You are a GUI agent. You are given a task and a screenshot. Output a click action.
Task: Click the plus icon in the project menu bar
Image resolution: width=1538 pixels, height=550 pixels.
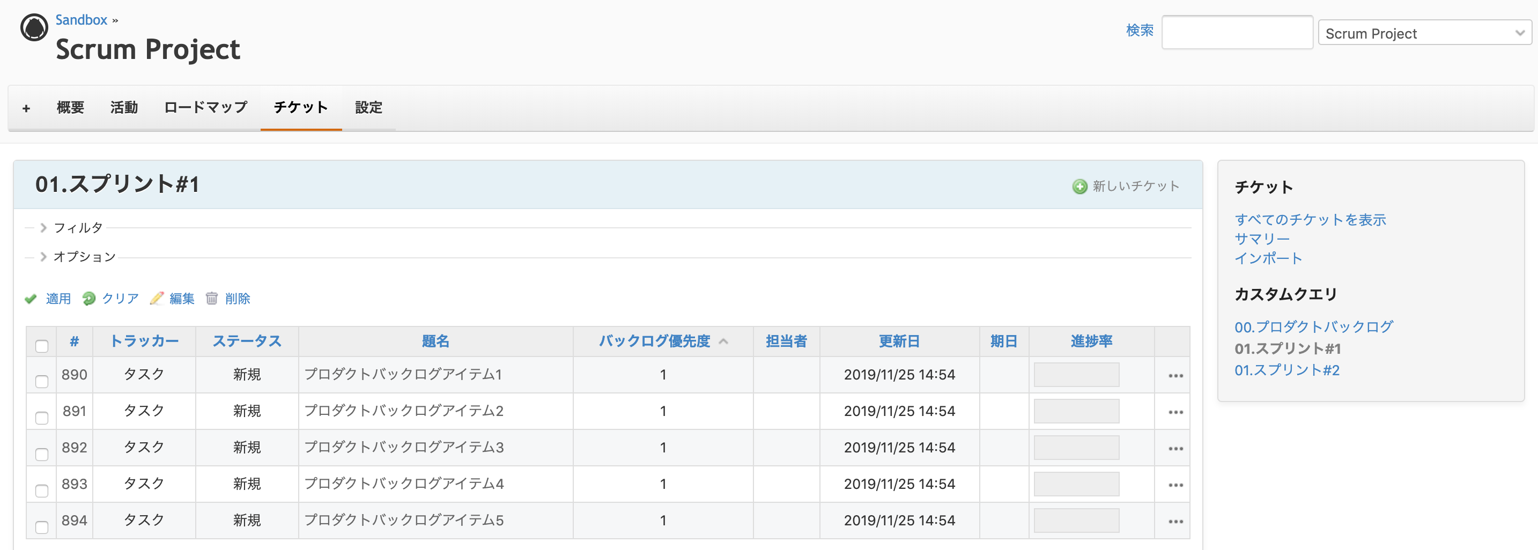pos(26,108)
